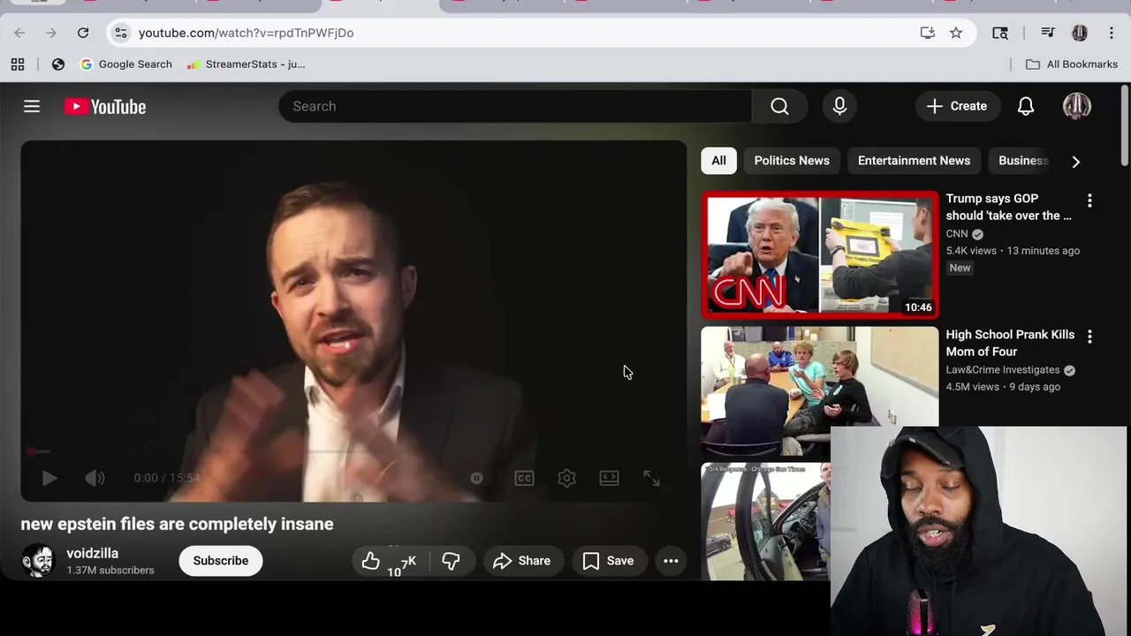This screenshot has width=1131, height=636.
Task: Go back with browser back arrow
Action: (x=19, y=33)
